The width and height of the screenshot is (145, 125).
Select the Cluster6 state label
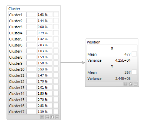point(16,45)
